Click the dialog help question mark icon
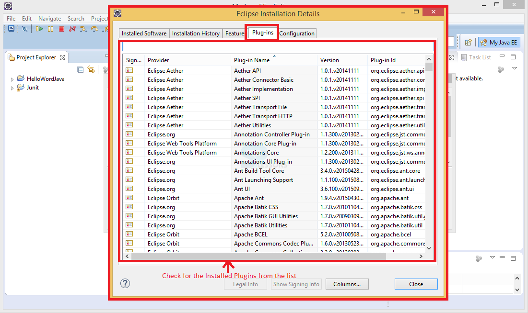 tap(125, 283)
